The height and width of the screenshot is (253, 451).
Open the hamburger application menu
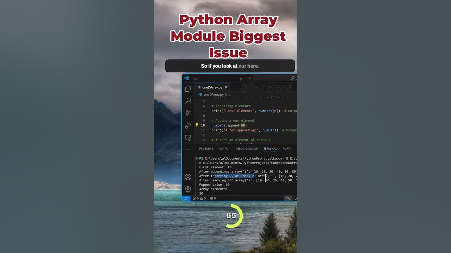pyautogui.click(x=196, y=78)
